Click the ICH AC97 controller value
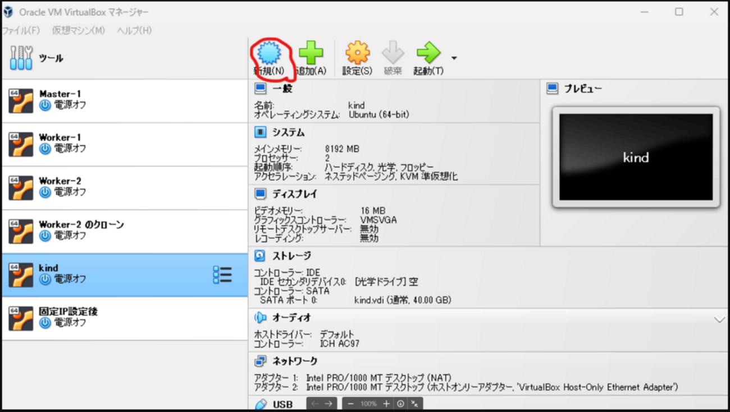 click(340, 343)
